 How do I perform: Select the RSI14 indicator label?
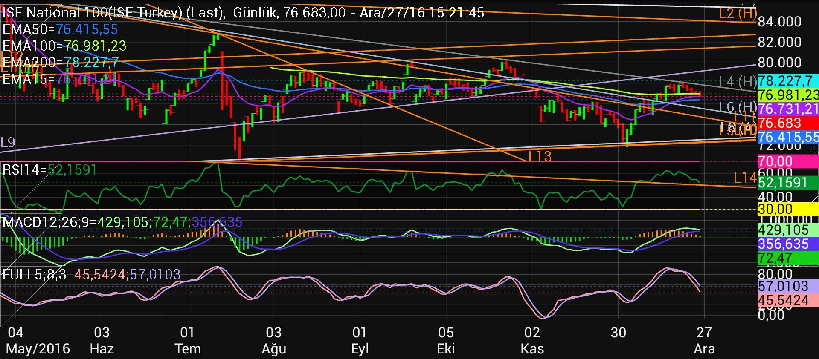pos(49,170)
